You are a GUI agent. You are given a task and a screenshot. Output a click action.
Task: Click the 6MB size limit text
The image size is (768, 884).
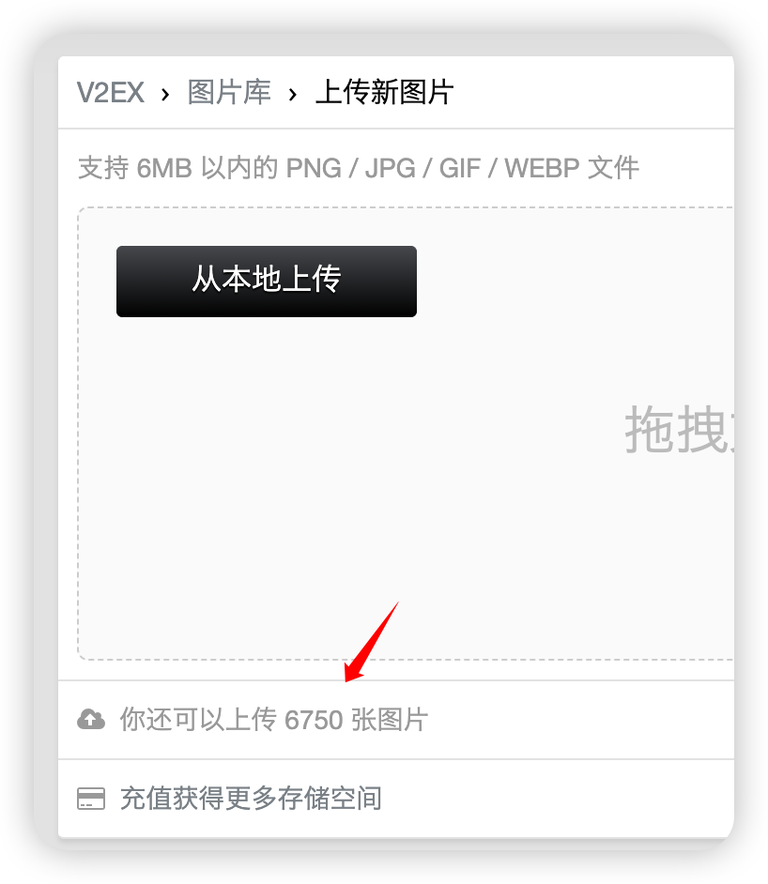pyautogui.click(x=164, y=169)
